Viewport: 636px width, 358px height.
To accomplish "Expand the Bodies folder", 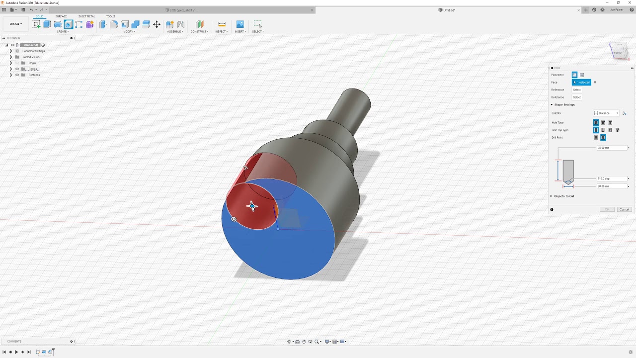I will point(11,69).
